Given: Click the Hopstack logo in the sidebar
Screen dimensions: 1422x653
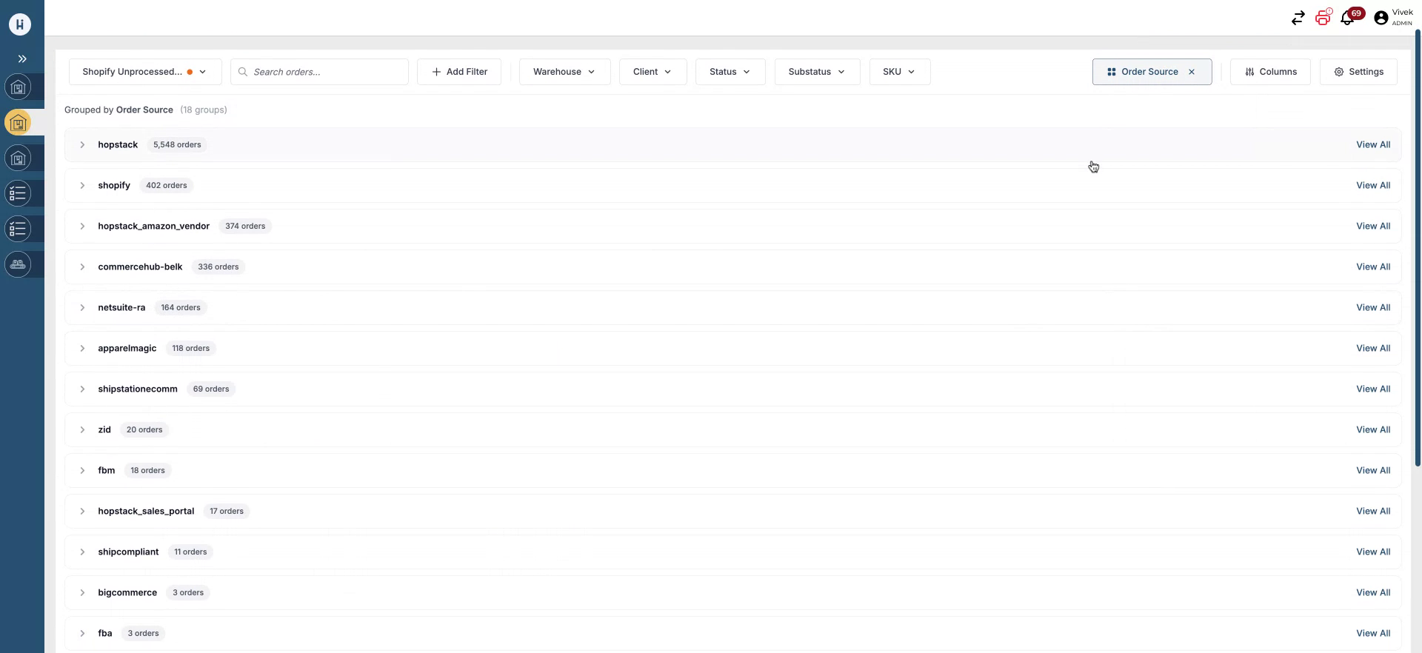Looking at the screenshot, I should point(20,24).
